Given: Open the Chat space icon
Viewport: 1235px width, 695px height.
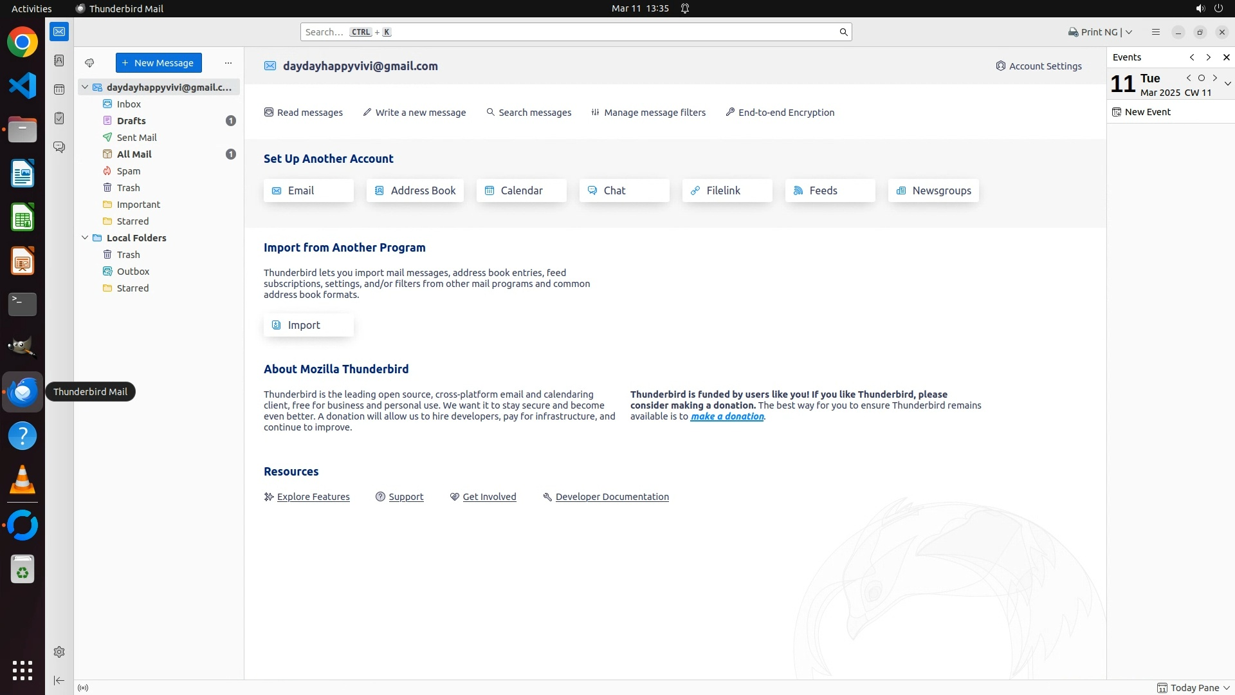Looking at the screenshot, I should pos(59,147).
